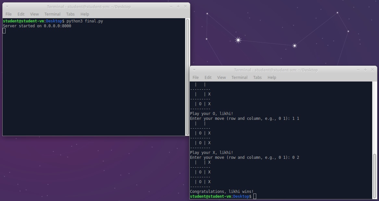379x201 pixels.
Task: Open the File menu of the left terminal
Action: (x=8, y=14)
